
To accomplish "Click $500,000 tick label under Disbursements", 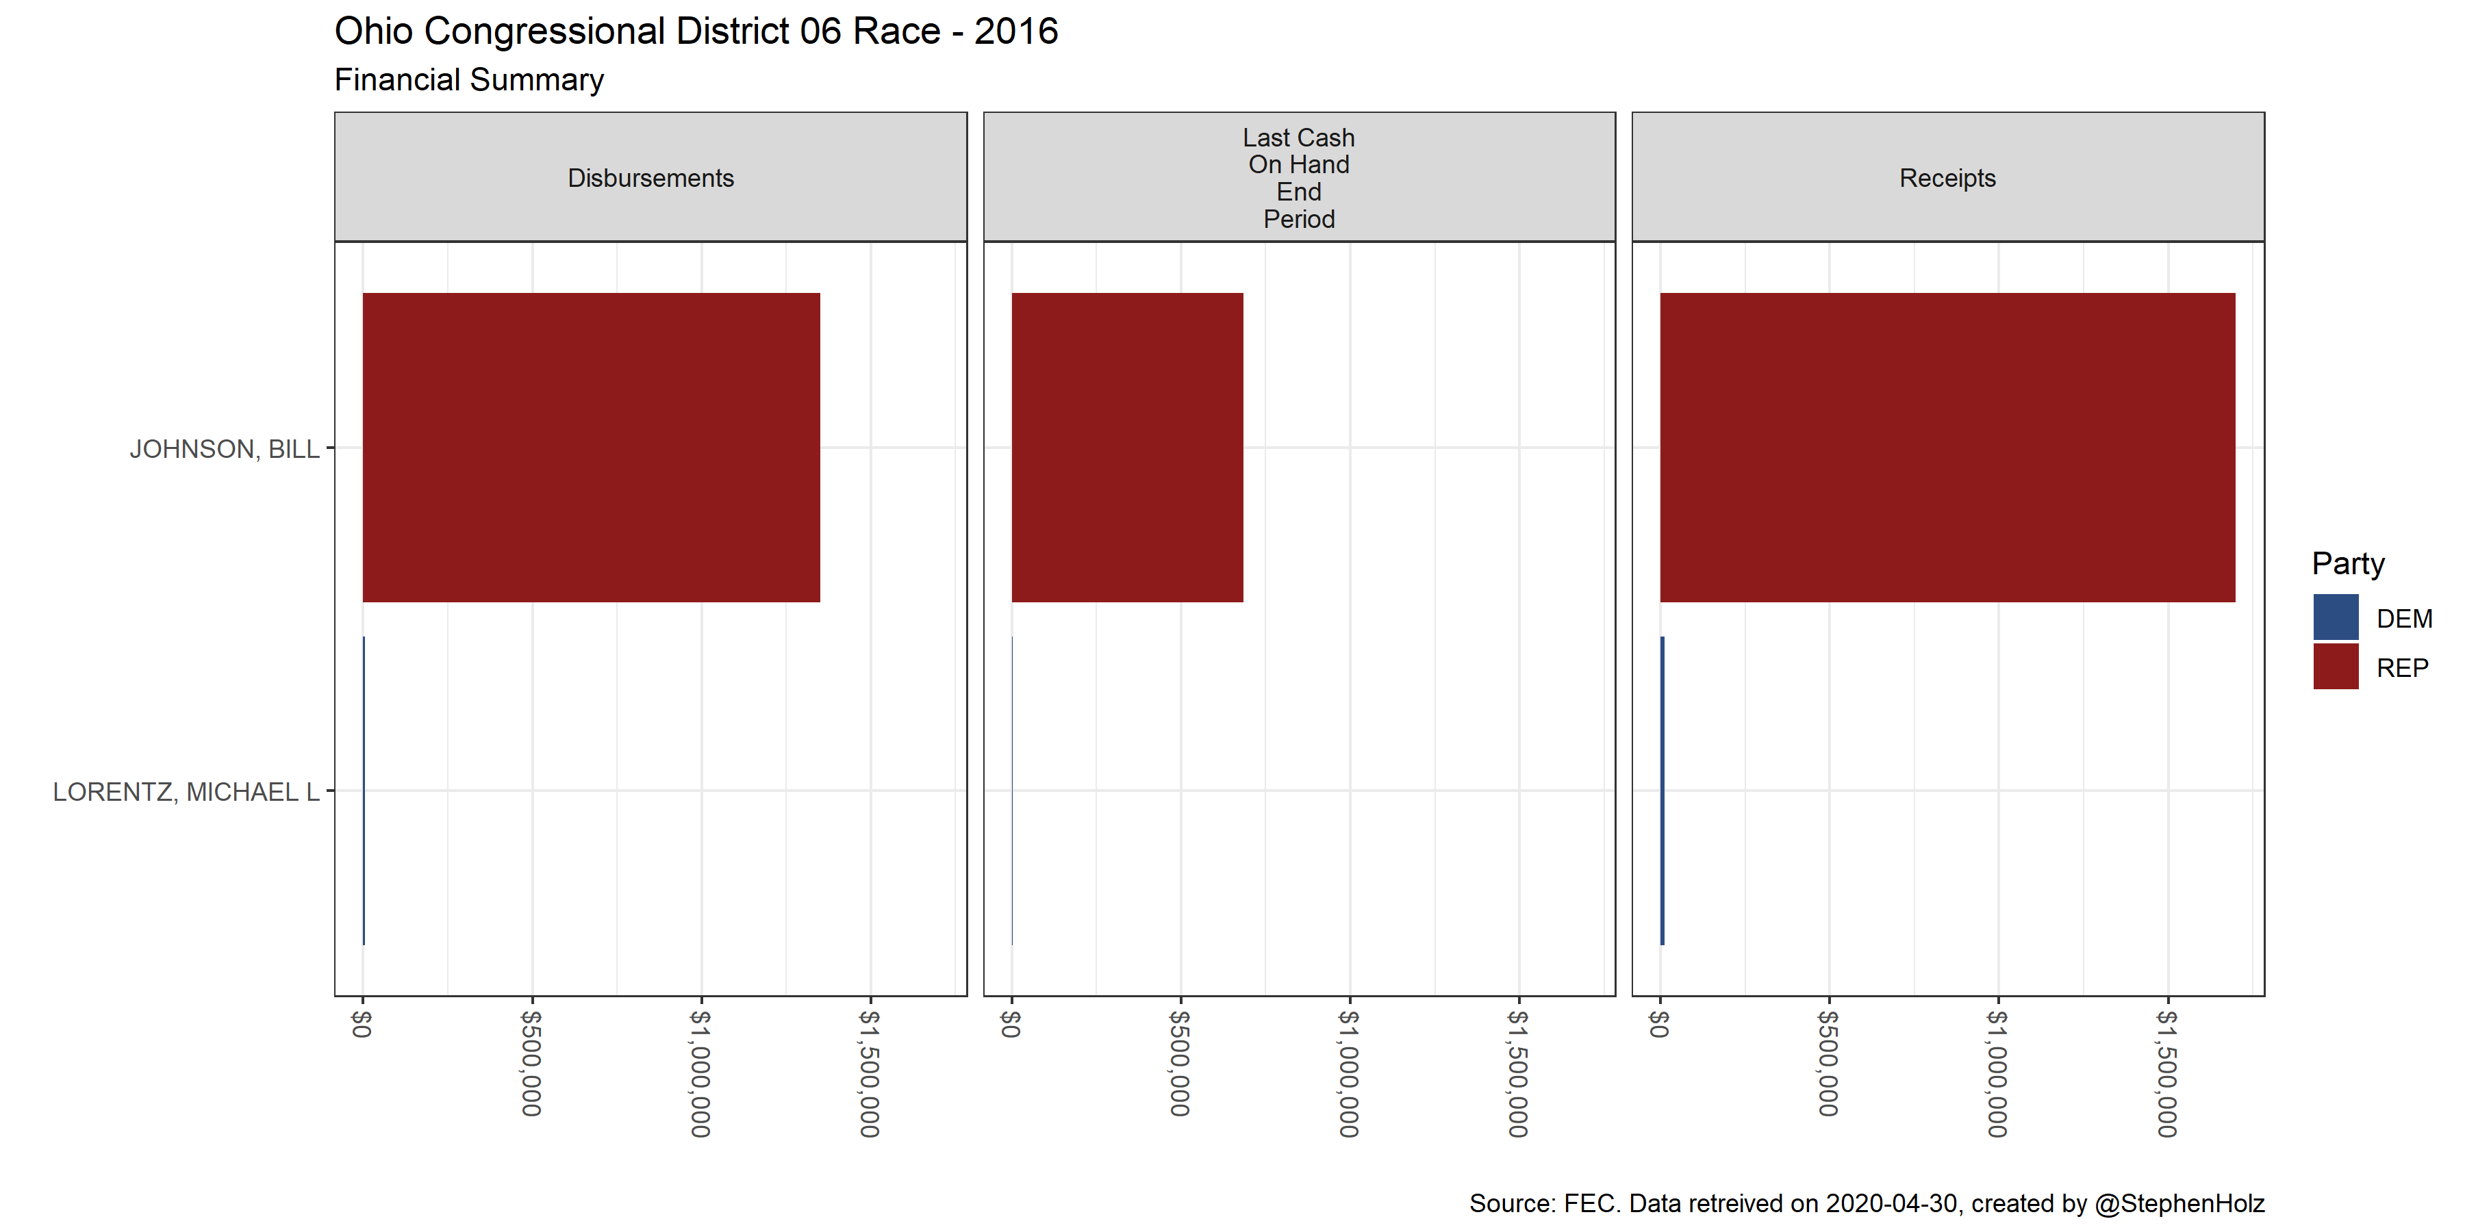I will point(531,1063).
